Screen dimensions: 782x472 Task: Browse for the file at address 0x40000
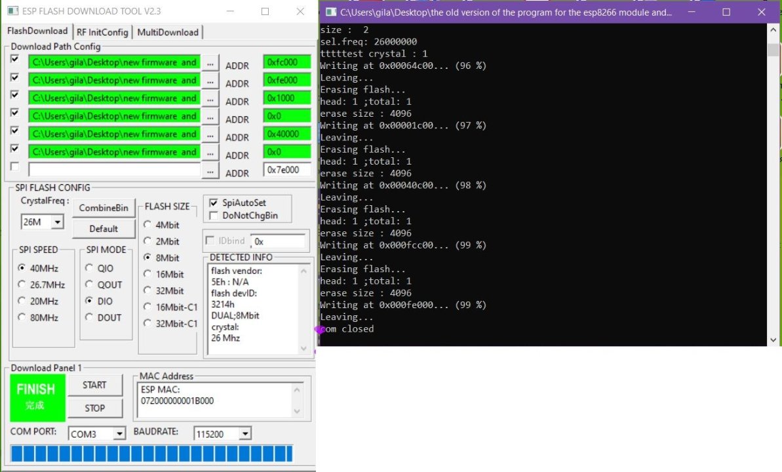tap(210, 135)
